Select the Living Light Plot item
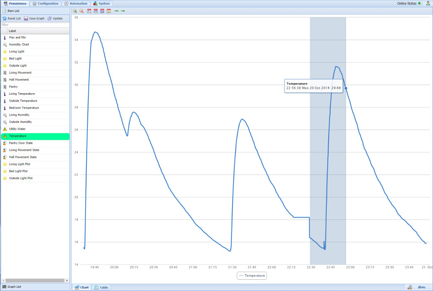This screenshot has width=433, height=291. pos(35,164)
